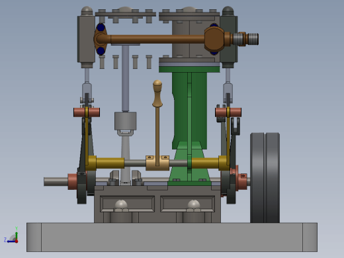Screen dimensions: 344x258
Task: Select the dark flywheel on the base
Action: click(265, 178)
